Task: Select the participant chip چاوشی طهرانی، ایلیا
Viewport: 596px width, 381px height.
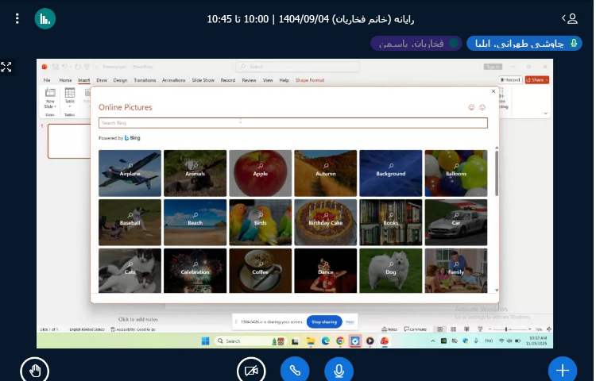Action: point(524,44)
